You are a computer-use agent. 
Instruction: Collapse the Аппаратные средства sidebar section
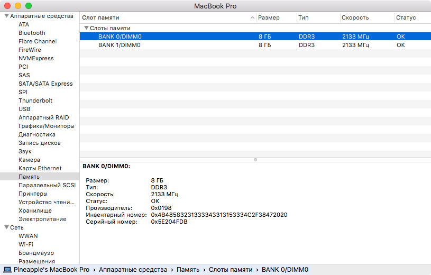click(x=6, y=16)
